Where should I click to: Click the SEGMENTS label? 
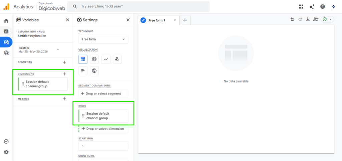pos(25,62)
